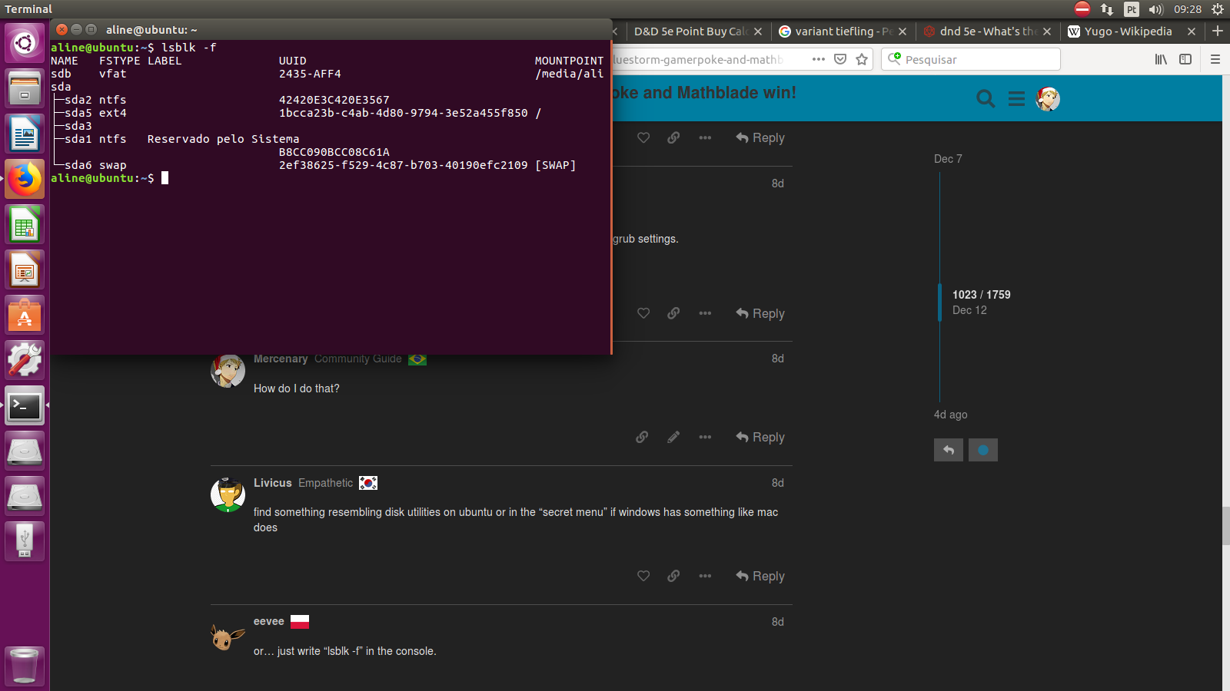Jump to Dec 7 on timeline
The height and width of the screenshot is (691, 1230).
coord(948,159)
